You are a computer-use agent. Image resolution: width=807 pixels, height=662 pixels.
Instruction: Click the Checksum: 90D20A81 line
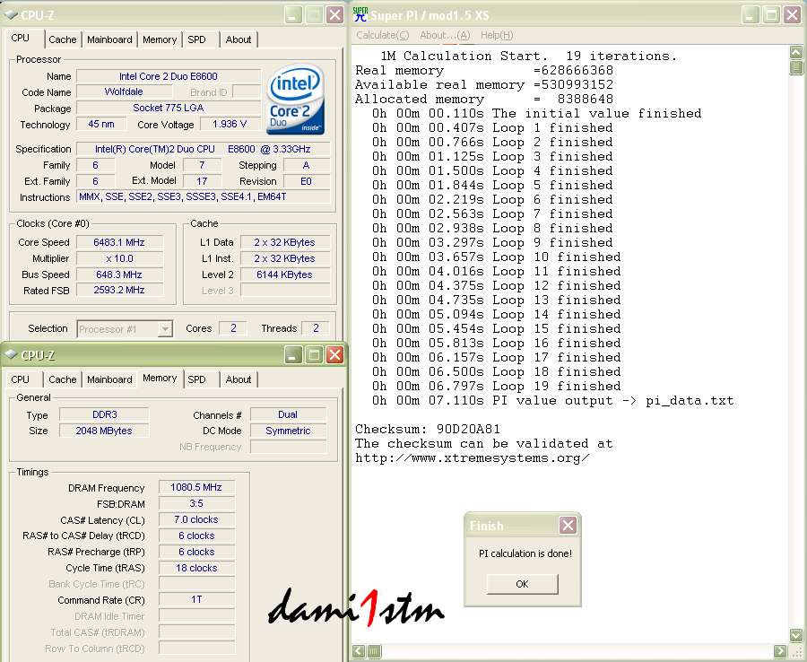pyautogui.click(x=428, y=429)
